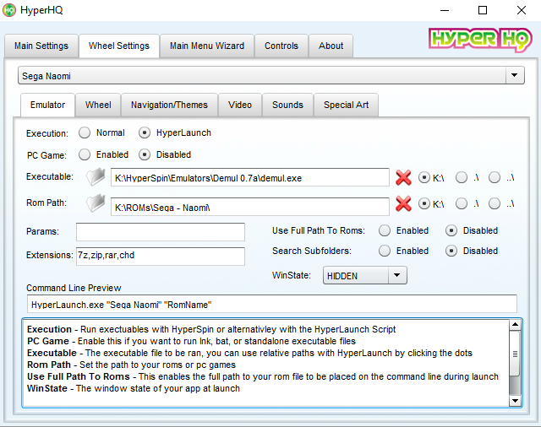Image resolution: width=541 pixels, height=427 pixels.
Task: Open the Controls tab
Action: [281, 46]
